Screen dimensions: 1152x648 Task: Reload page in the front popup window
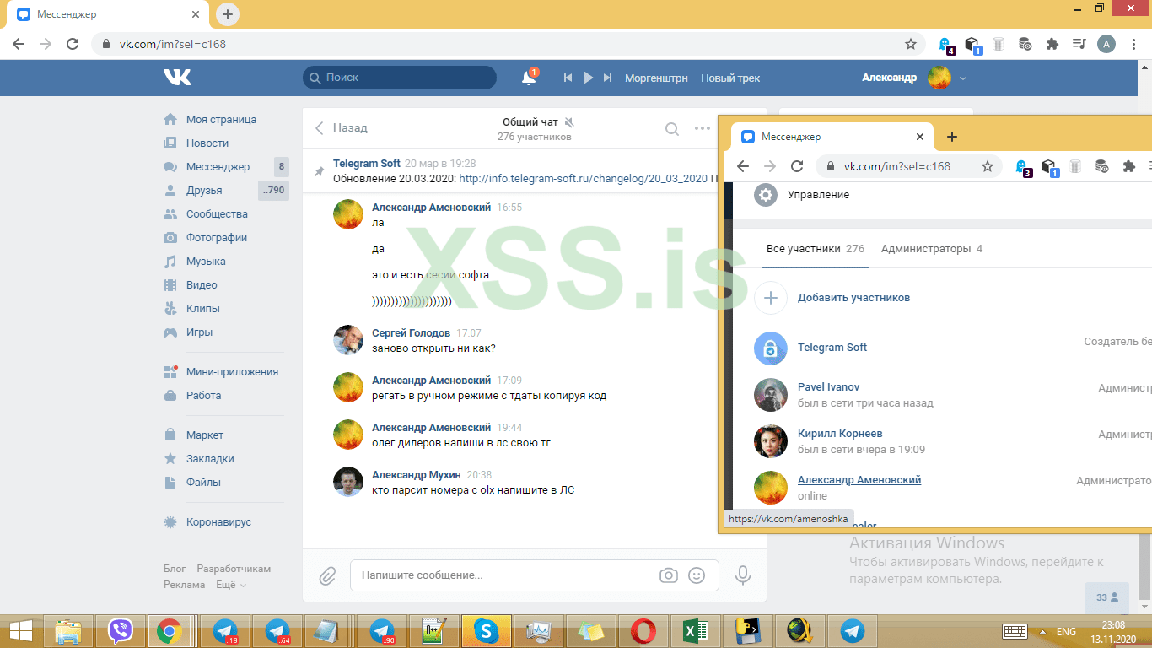click(x=797, y=166)
